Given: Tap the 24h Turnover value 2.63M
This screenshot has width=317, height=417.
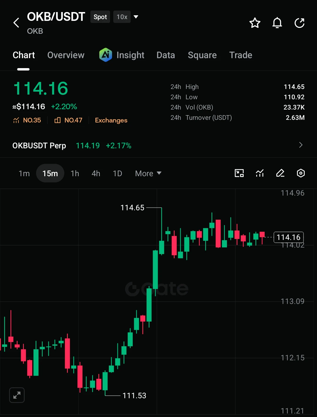Looking at the screenshot, I should [295, 117].
